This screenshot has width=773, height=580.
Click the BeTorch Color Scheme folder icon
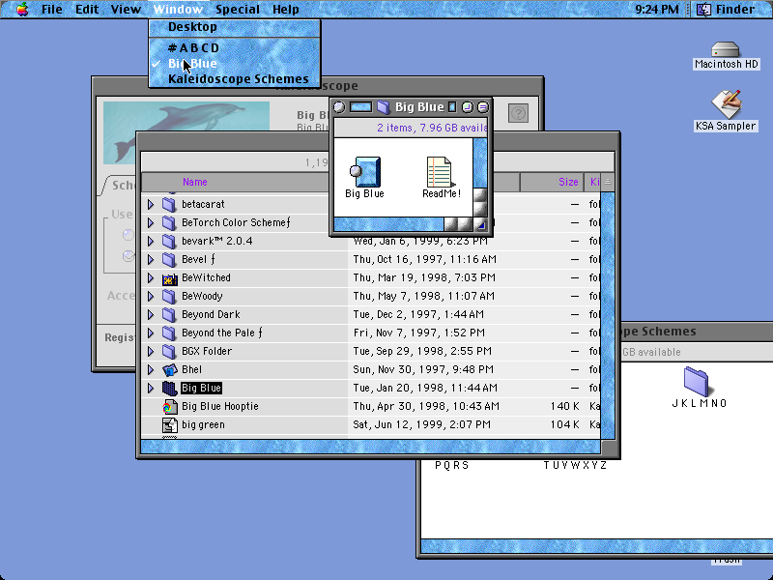pos(169,222)
